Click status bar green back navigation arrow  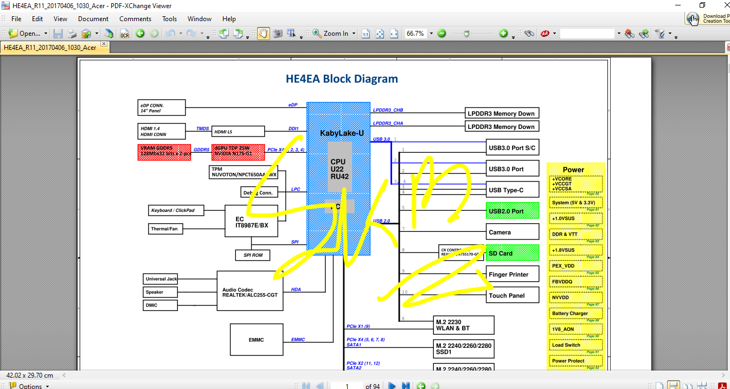click(421, 386)
